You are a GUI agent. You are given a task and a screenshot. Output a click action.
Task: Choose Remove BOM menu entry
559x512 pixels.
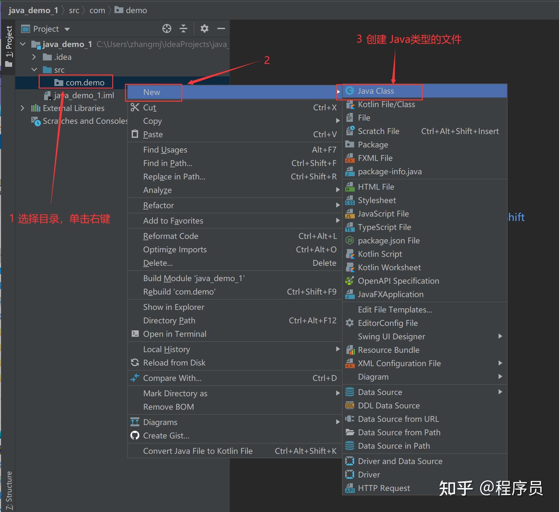(235, 407)
